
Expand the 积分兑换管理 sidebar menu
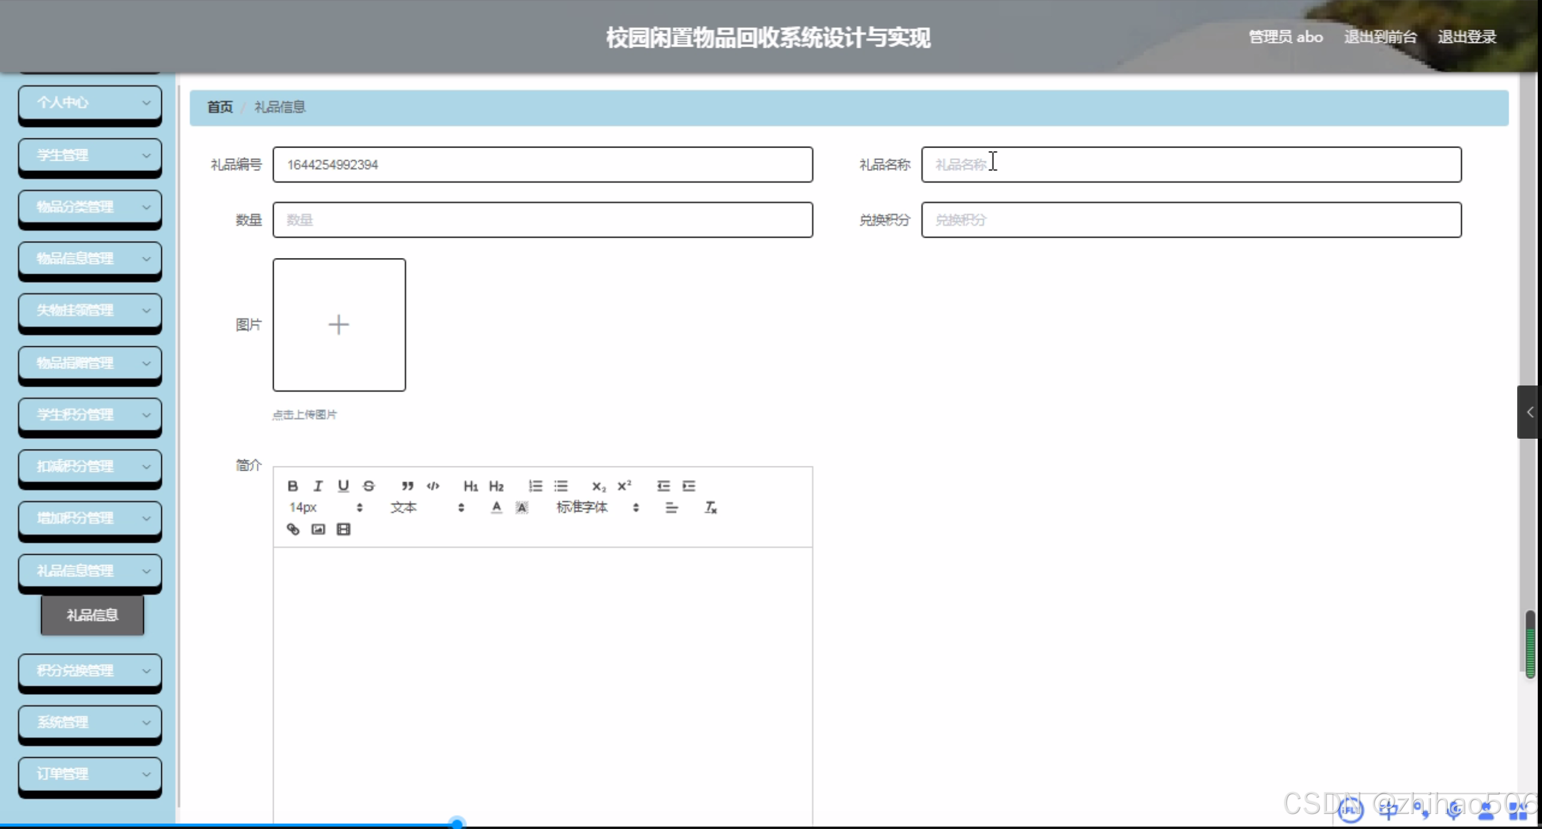[x=90, y=671]
